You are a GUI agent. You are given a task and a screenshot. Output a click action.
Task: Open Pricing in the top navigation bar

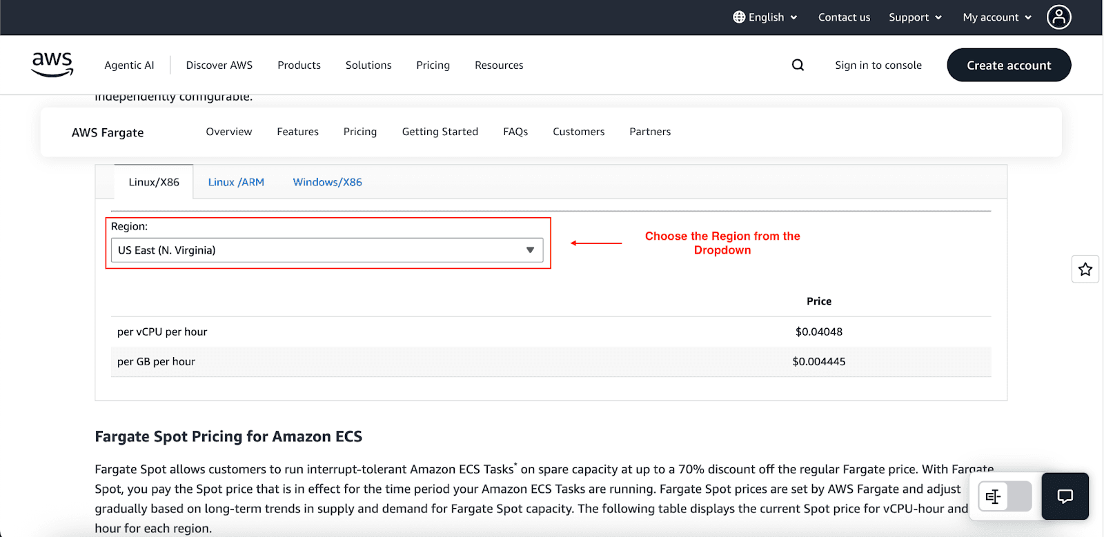pyautogui.click(x=433, y=65)
